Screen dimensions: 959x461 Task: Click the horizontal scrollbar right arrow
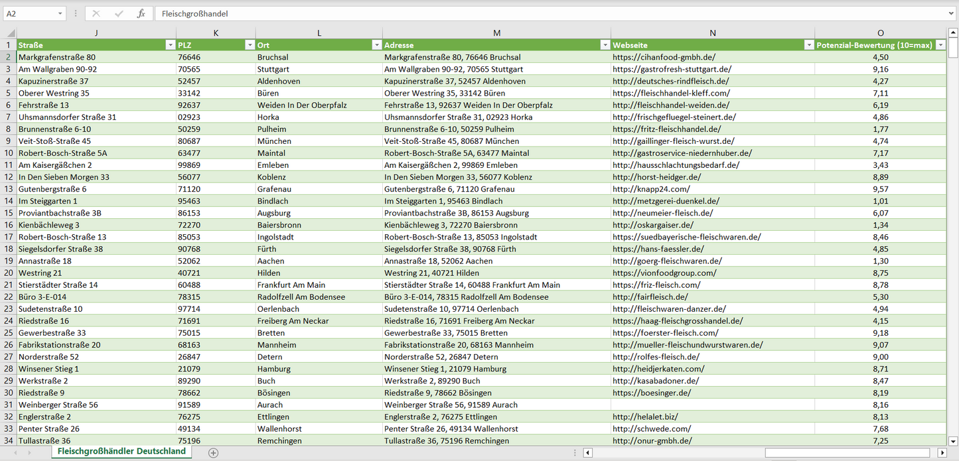click(x=942, y=452)
